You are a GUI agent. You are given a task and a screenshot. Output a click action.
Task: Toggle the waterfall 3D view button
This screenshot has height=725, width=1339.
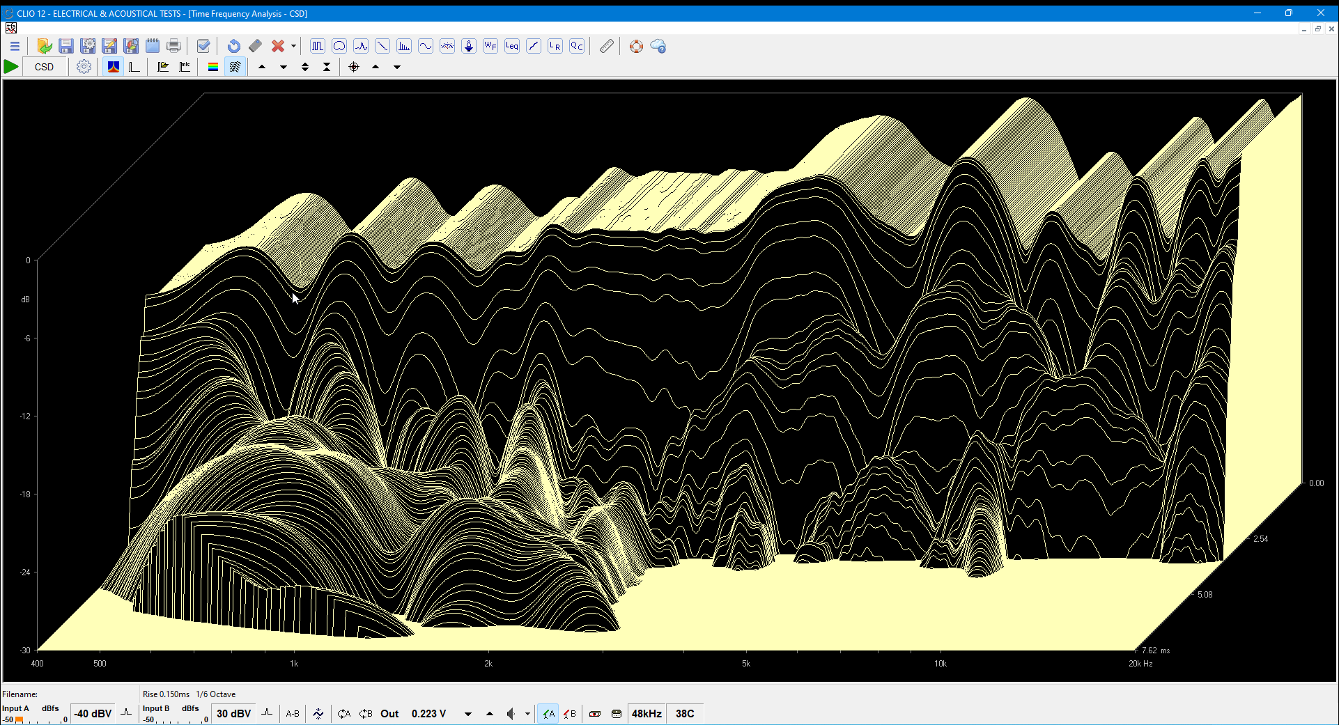pyautogui.click(x=114, y=67)
